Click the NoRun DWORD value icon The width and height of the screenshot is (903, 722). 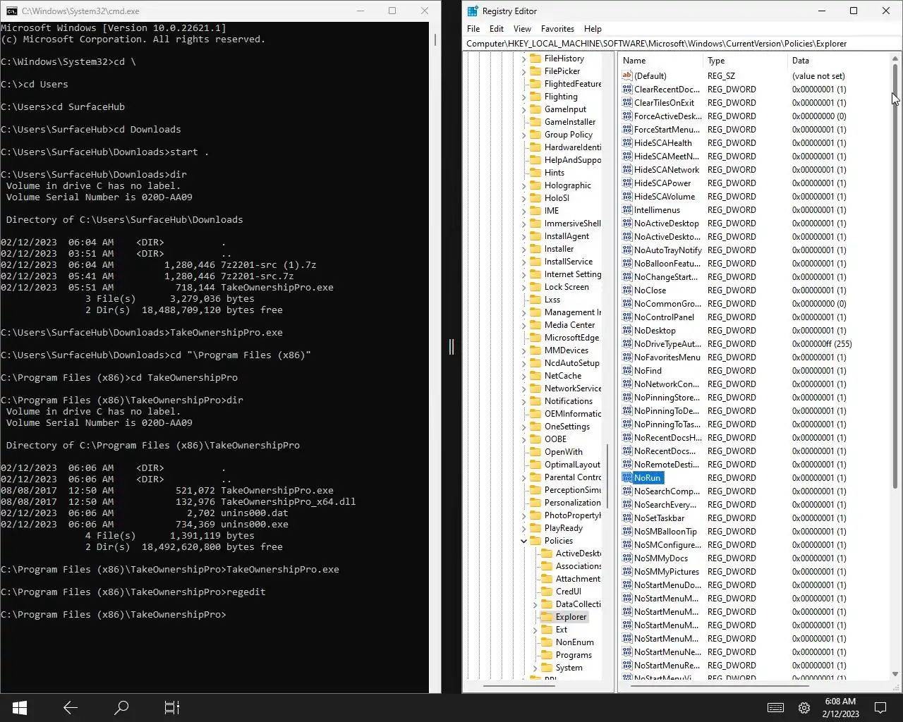[x=627, y=477]
